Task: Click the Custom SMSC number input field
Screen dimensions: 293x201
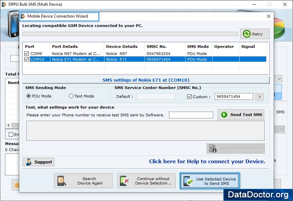Action: 234,96
